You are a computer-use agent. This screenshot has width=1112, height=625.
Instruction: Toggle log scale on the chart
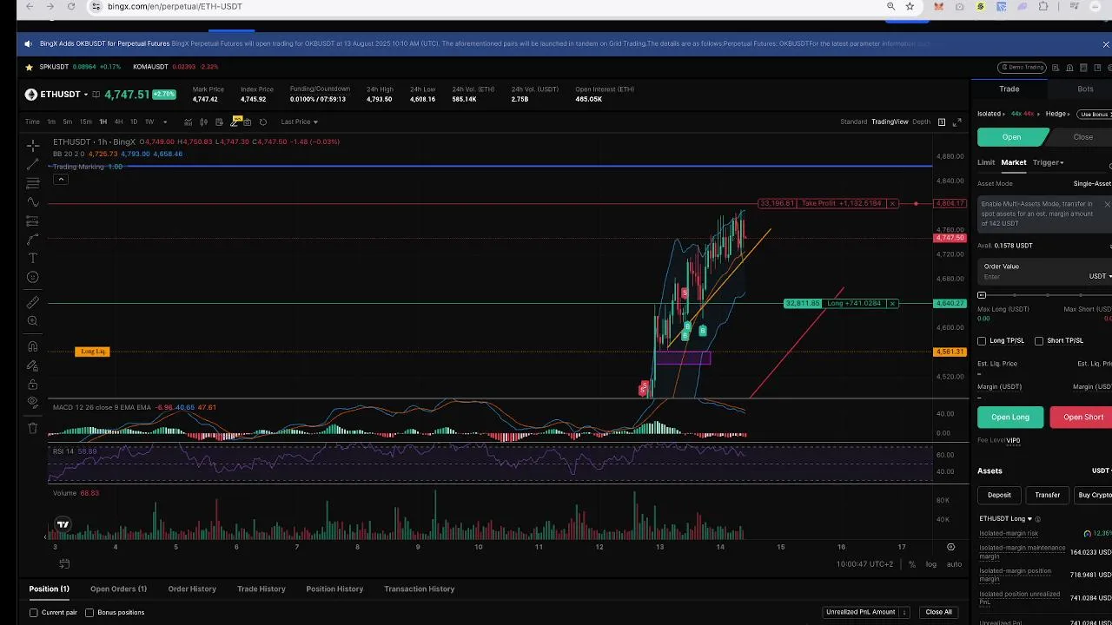931,564
